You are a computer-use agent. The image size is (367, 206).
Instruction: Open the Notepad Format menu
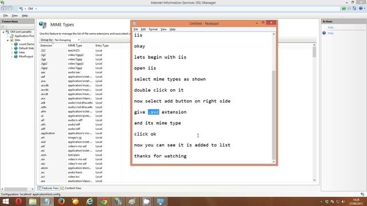[x=153, y=29]
